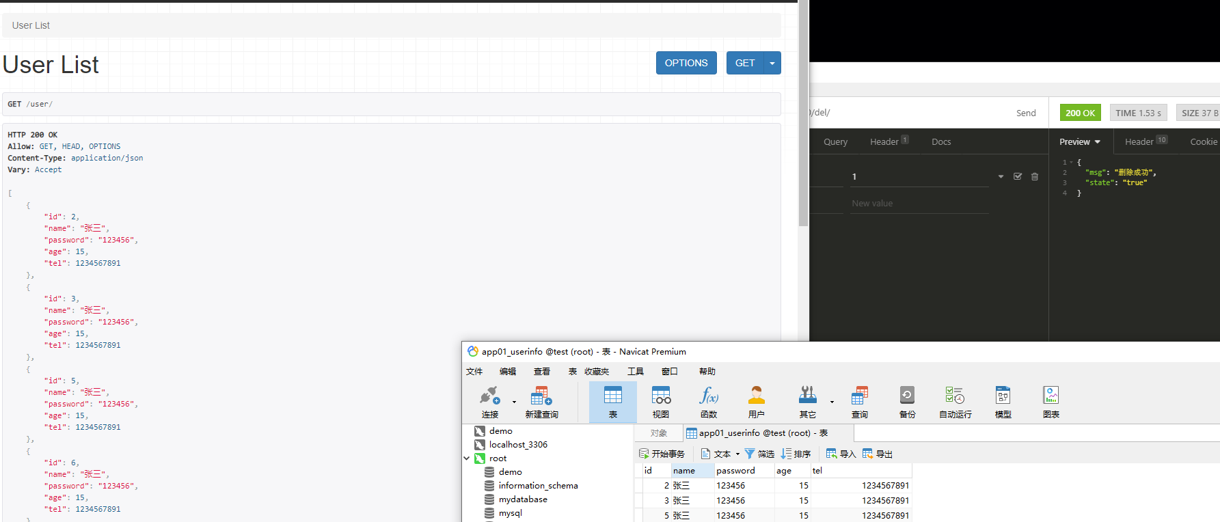Click the Filter (筛选) funnel icon

750,454
